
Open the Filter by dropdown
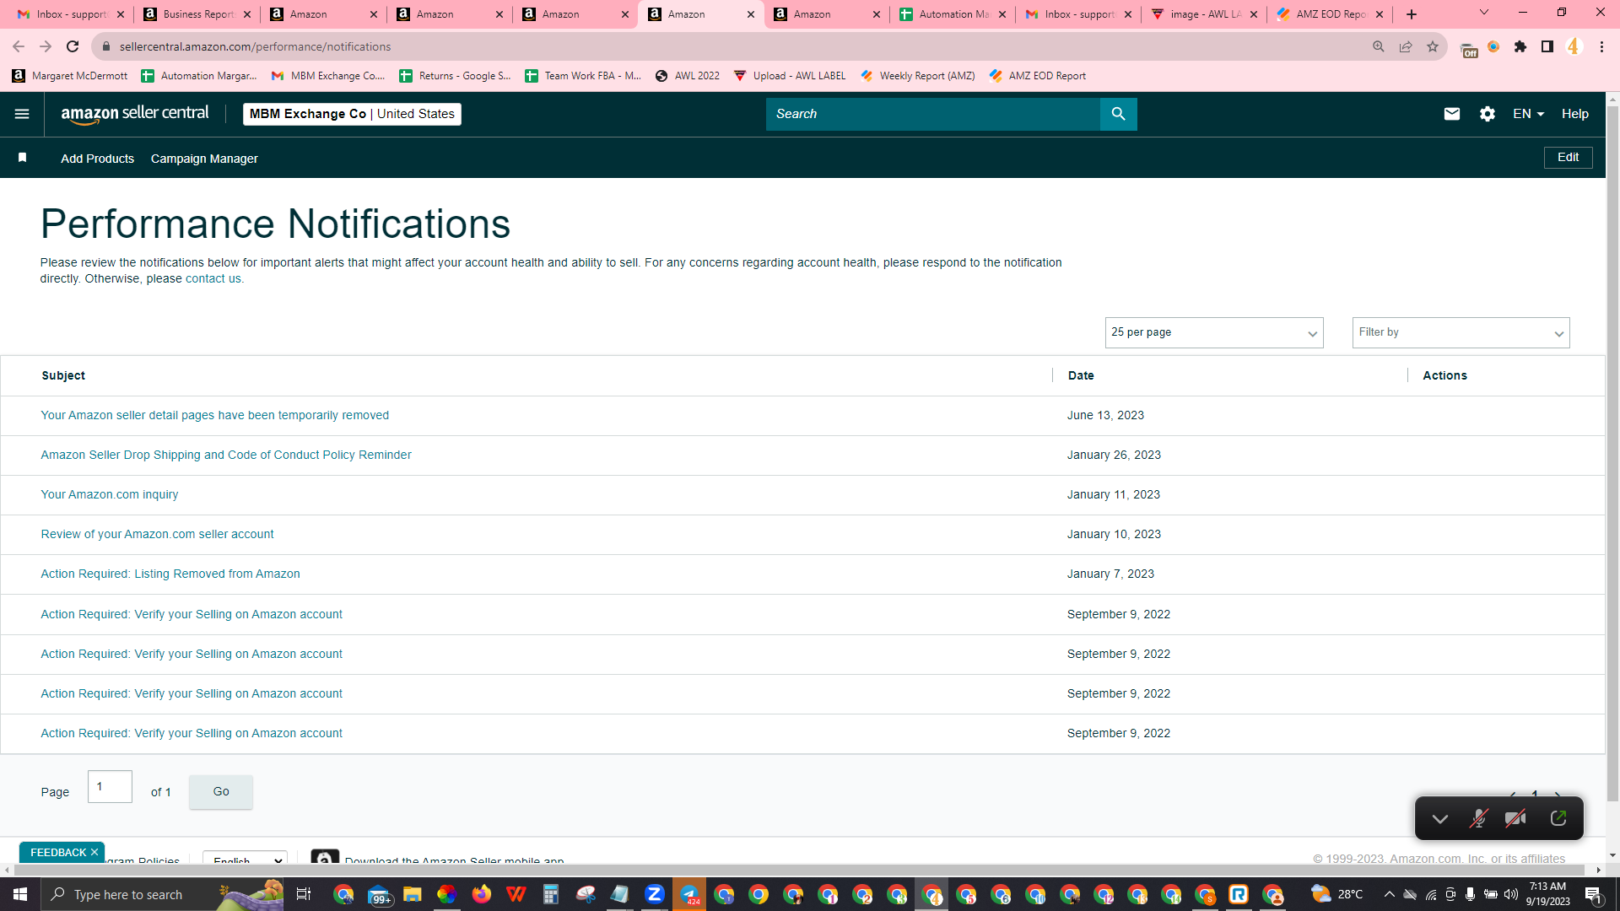(x=1461, y=332)
